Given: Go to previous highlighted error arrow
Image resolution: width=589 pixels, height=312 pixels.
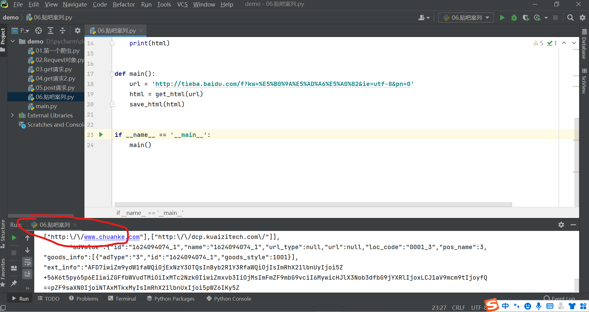Looking at the screenshot, I should coord(564,43).
